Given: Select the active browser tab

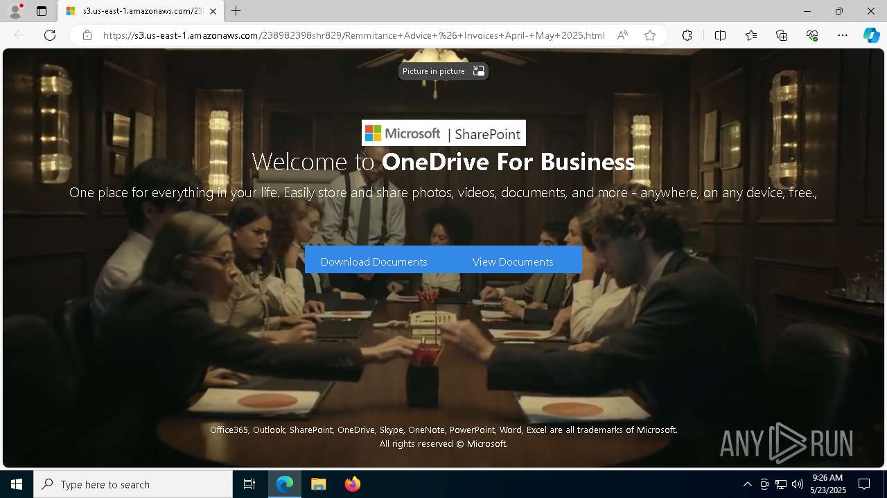Looking at the screenshot, I should pos(141,11).
